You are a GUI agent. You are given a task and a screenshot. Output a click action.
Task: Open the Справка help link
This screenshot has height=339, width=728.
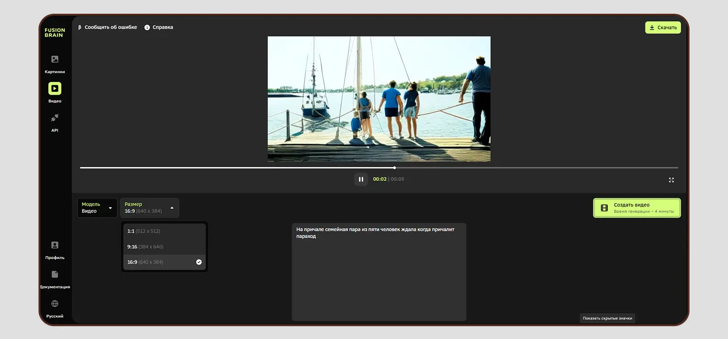coord(163,27)
